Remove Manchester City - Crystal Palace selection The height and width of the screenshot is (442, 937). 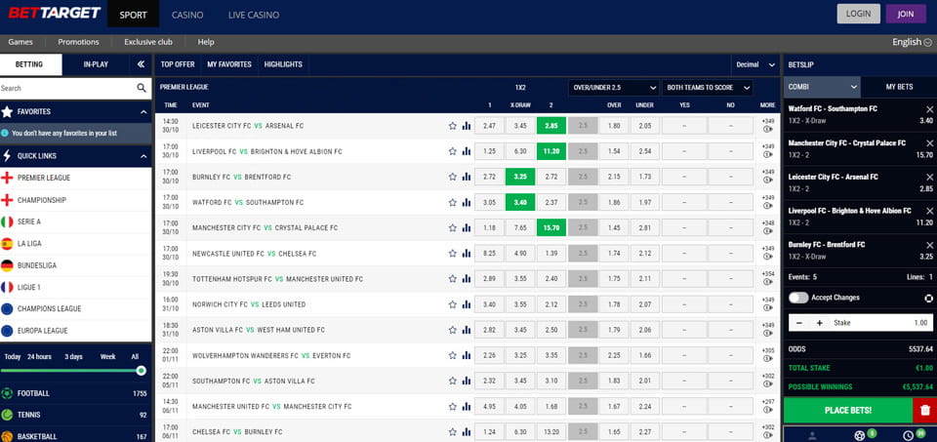coord(929,143)
